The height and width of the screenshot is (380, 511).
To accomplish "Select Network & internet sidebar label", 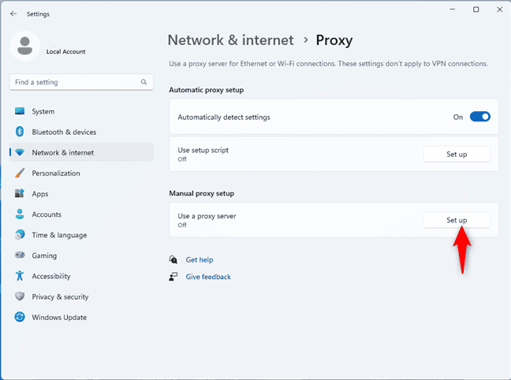I will 62,152.
